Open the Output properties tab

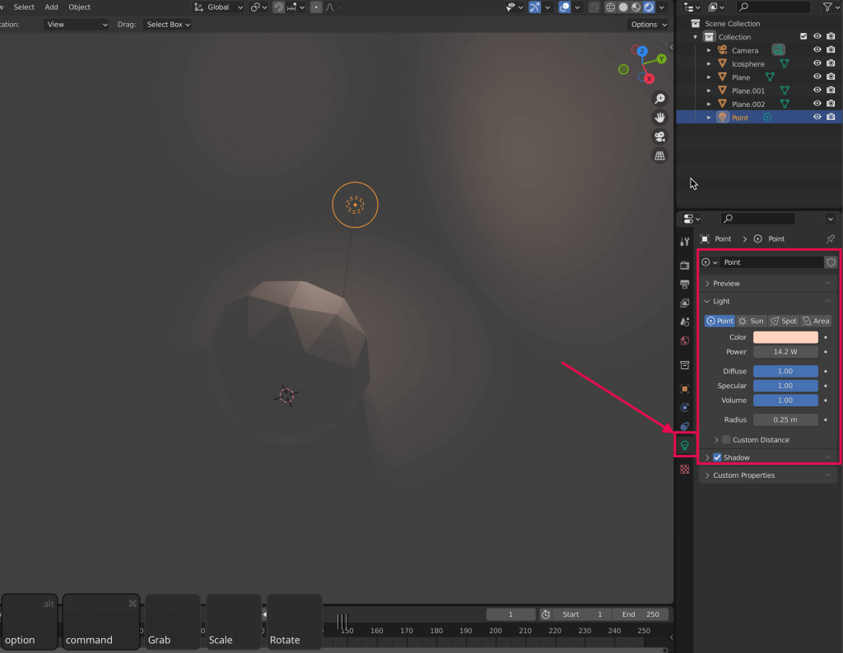pos(684,284)
